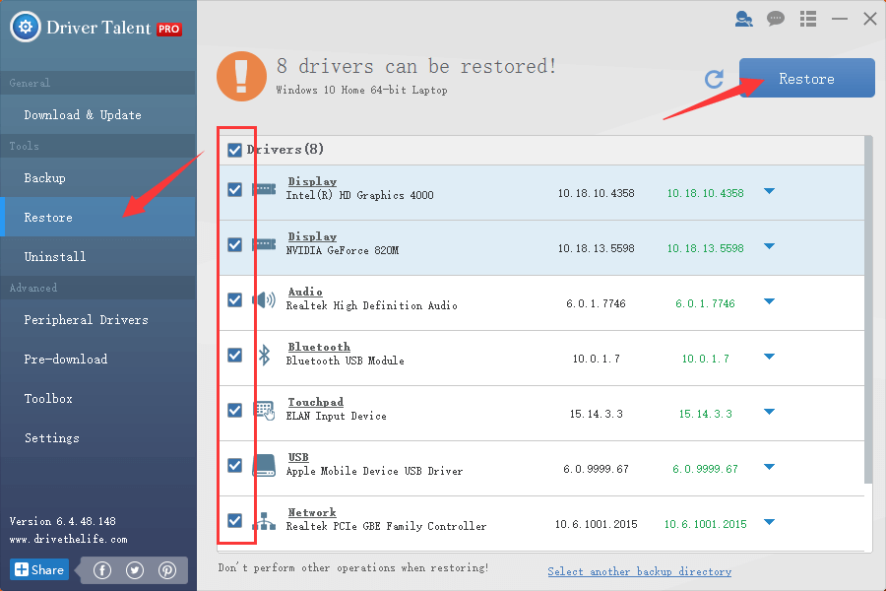This screenshot has height=591, width=886.
Task: Click the Audio category link
Action: tap(305, 292)
